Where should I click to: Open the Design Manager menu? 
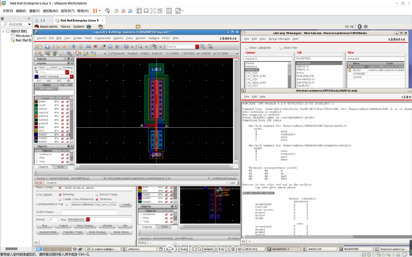[x=279, y=39]
